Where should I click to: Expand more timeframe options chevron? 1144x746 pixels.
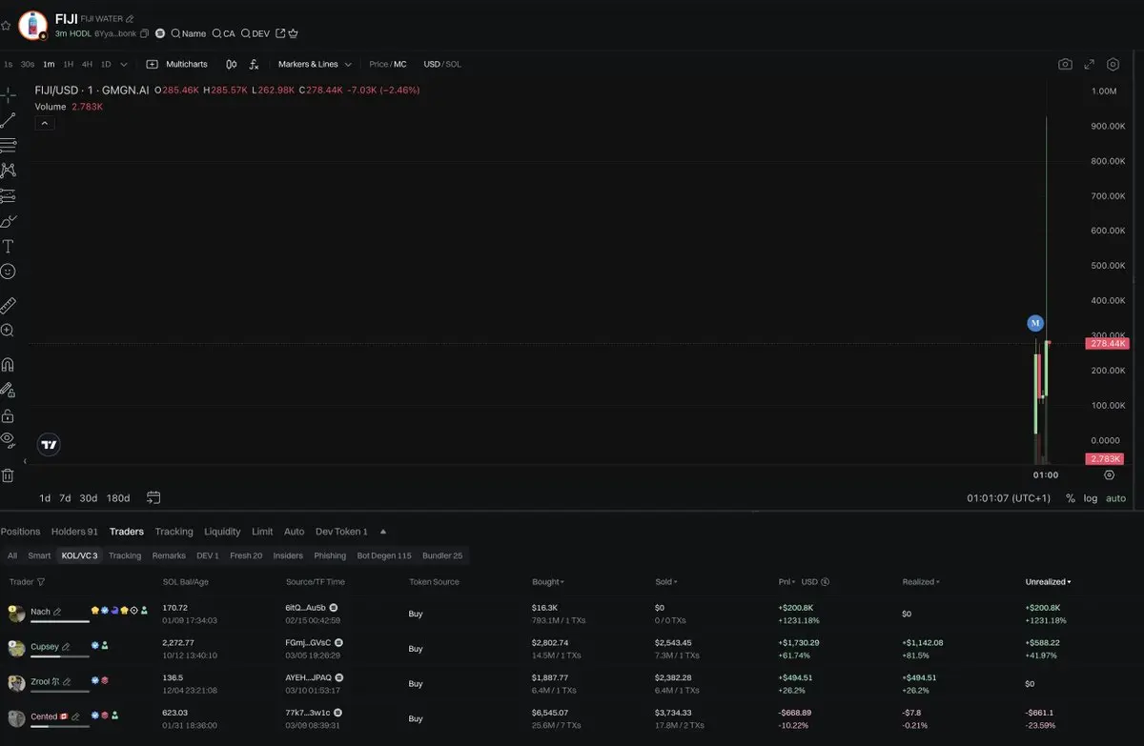pos(124,64)
